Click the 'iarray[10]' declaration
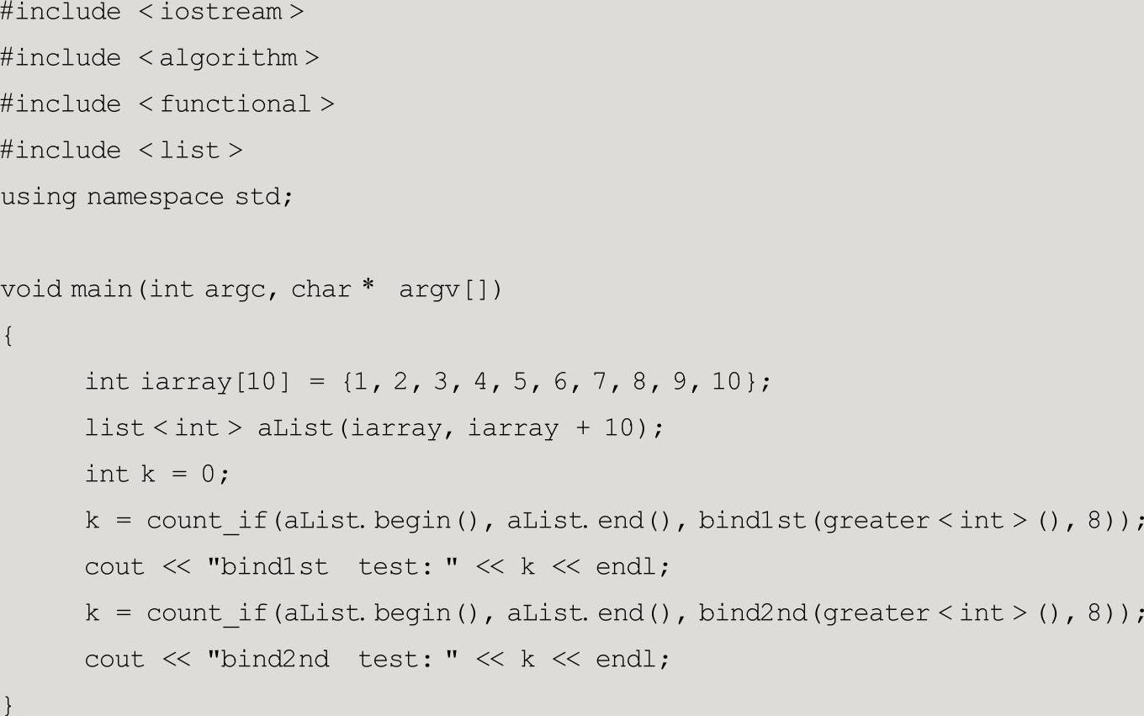1144x716 pixels. point(214,382)
